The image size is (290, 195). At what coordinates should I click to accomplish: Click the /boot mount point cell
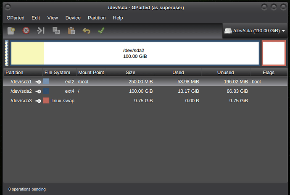pyautogui.click(x=83, y=82)
